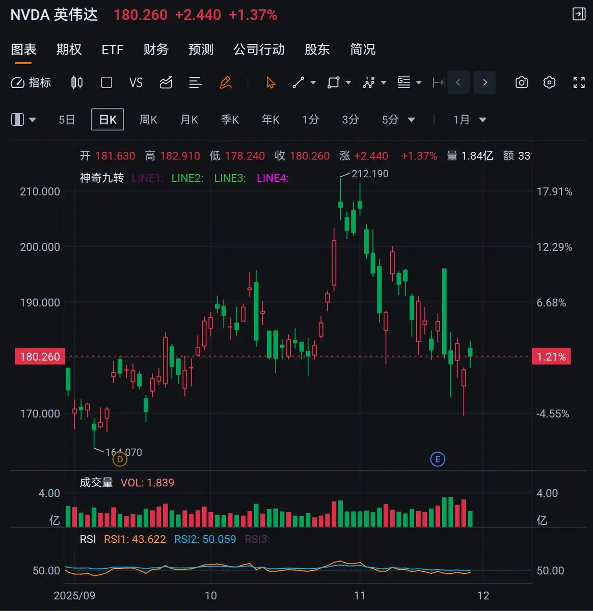
Task: Click the 成交量 volume indicator label
Action: pyautogui.click(x=96, y=482)
